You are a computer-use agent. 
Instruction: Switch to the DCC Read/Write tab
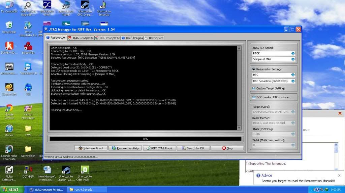click(107, 38)
